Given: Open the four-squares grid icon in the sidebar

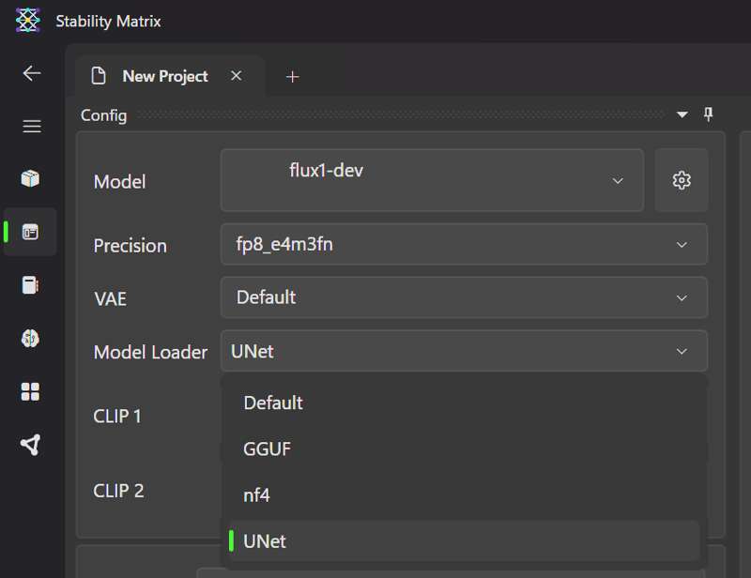Looking at the screenshot, I should coord(30,391).
